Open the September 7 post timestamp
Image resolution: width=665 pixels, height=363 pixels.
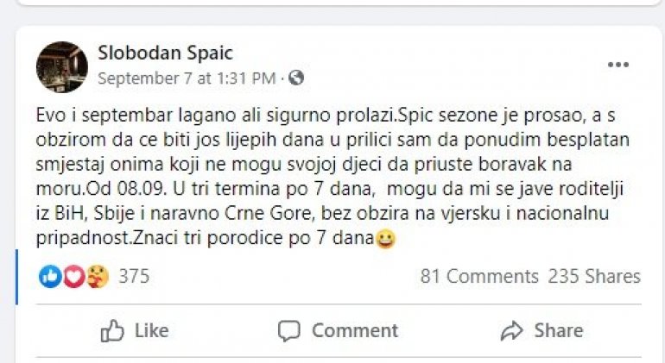(x=185, y=78)
